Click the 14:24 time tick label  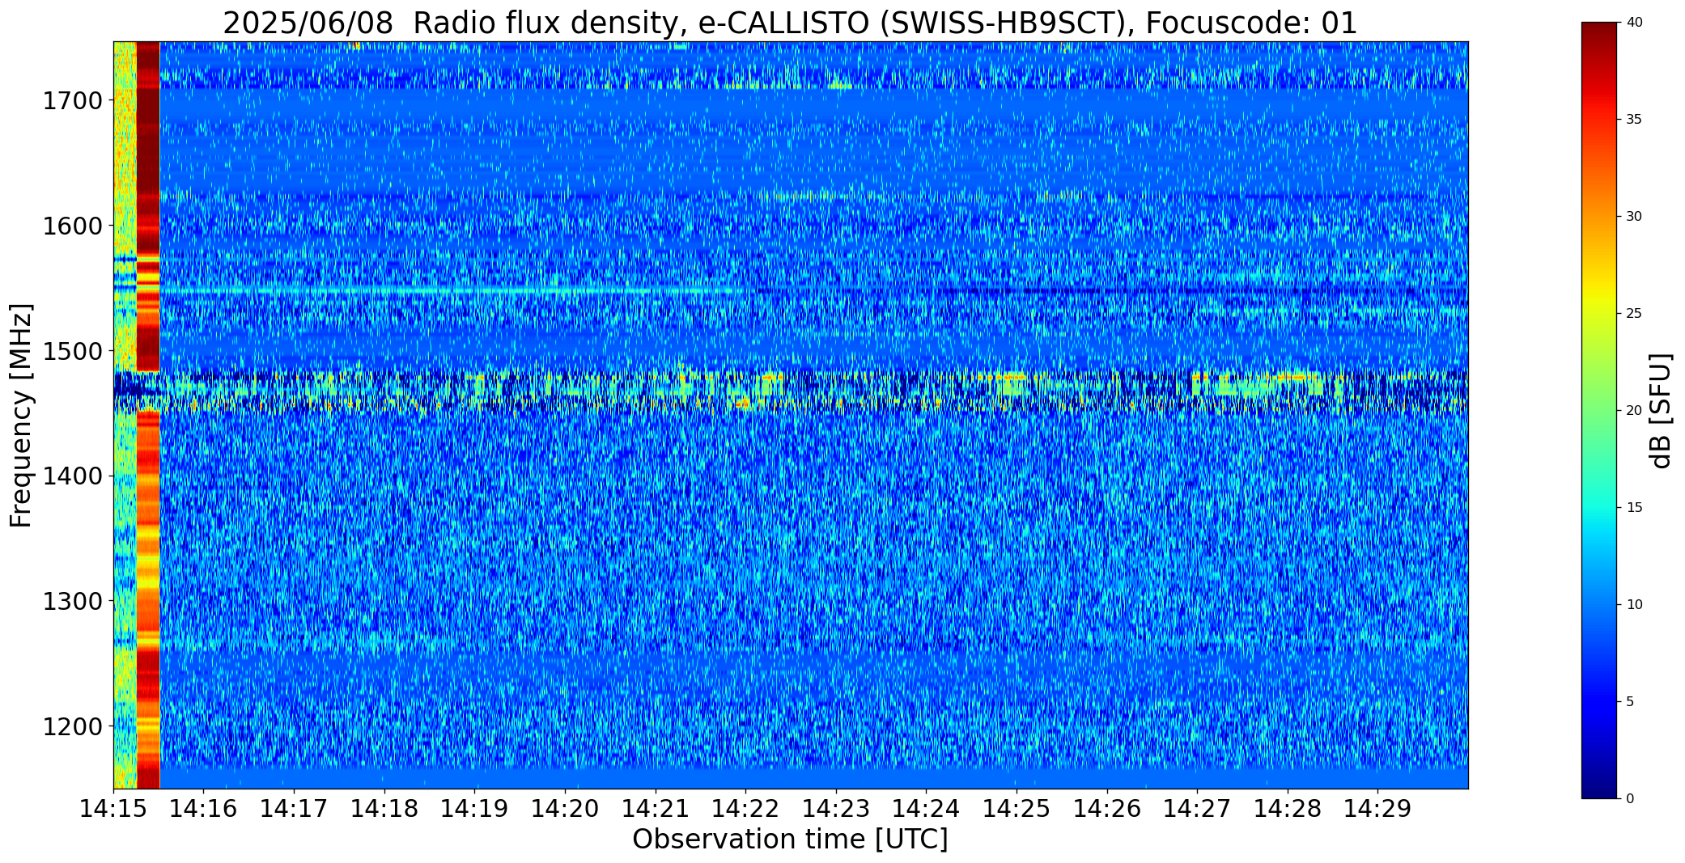coord(927,809)
